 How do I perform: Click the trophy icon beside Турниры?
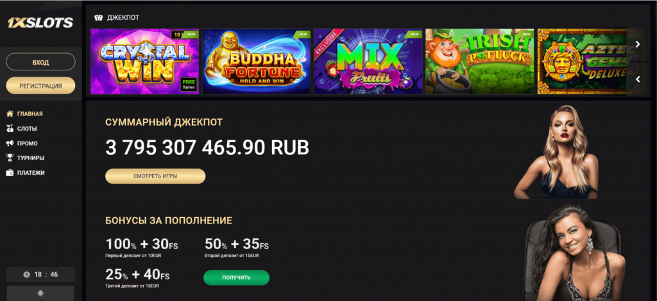(10, 158)
